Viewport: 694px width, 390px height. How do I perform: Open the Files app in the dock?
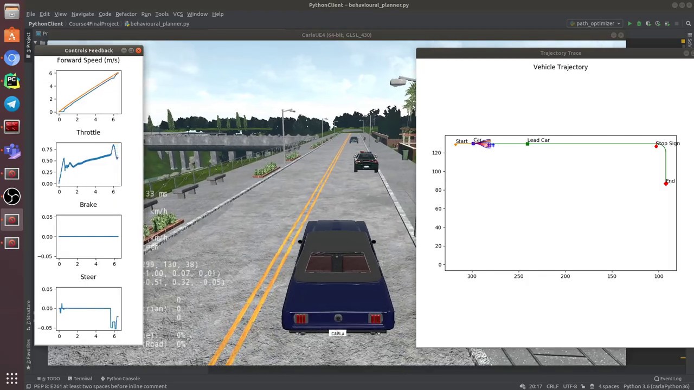[12, 12]
